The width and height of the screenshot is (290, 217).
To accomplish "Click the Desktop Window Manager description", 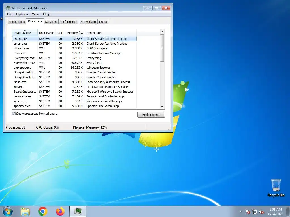I will 104,53.
